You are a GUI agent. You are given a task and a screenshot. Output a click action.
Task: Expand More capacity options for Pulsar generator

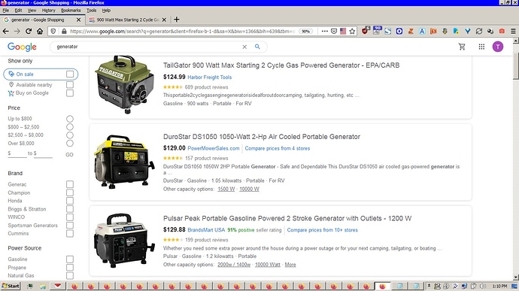[290, 265]
